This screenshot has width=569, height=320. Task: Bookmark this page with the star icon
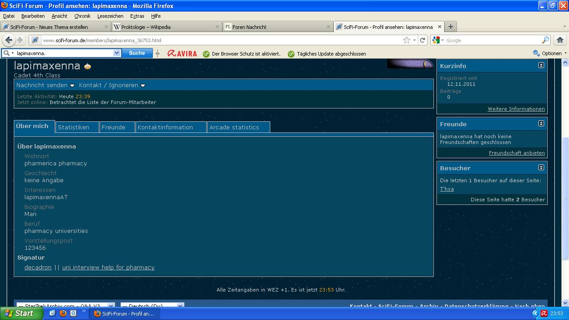[406, 40]
